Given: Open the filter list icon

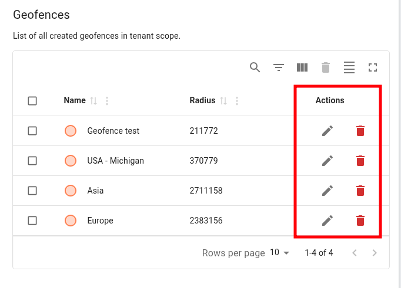Looking at the screenshot, I should pos(279,67).
